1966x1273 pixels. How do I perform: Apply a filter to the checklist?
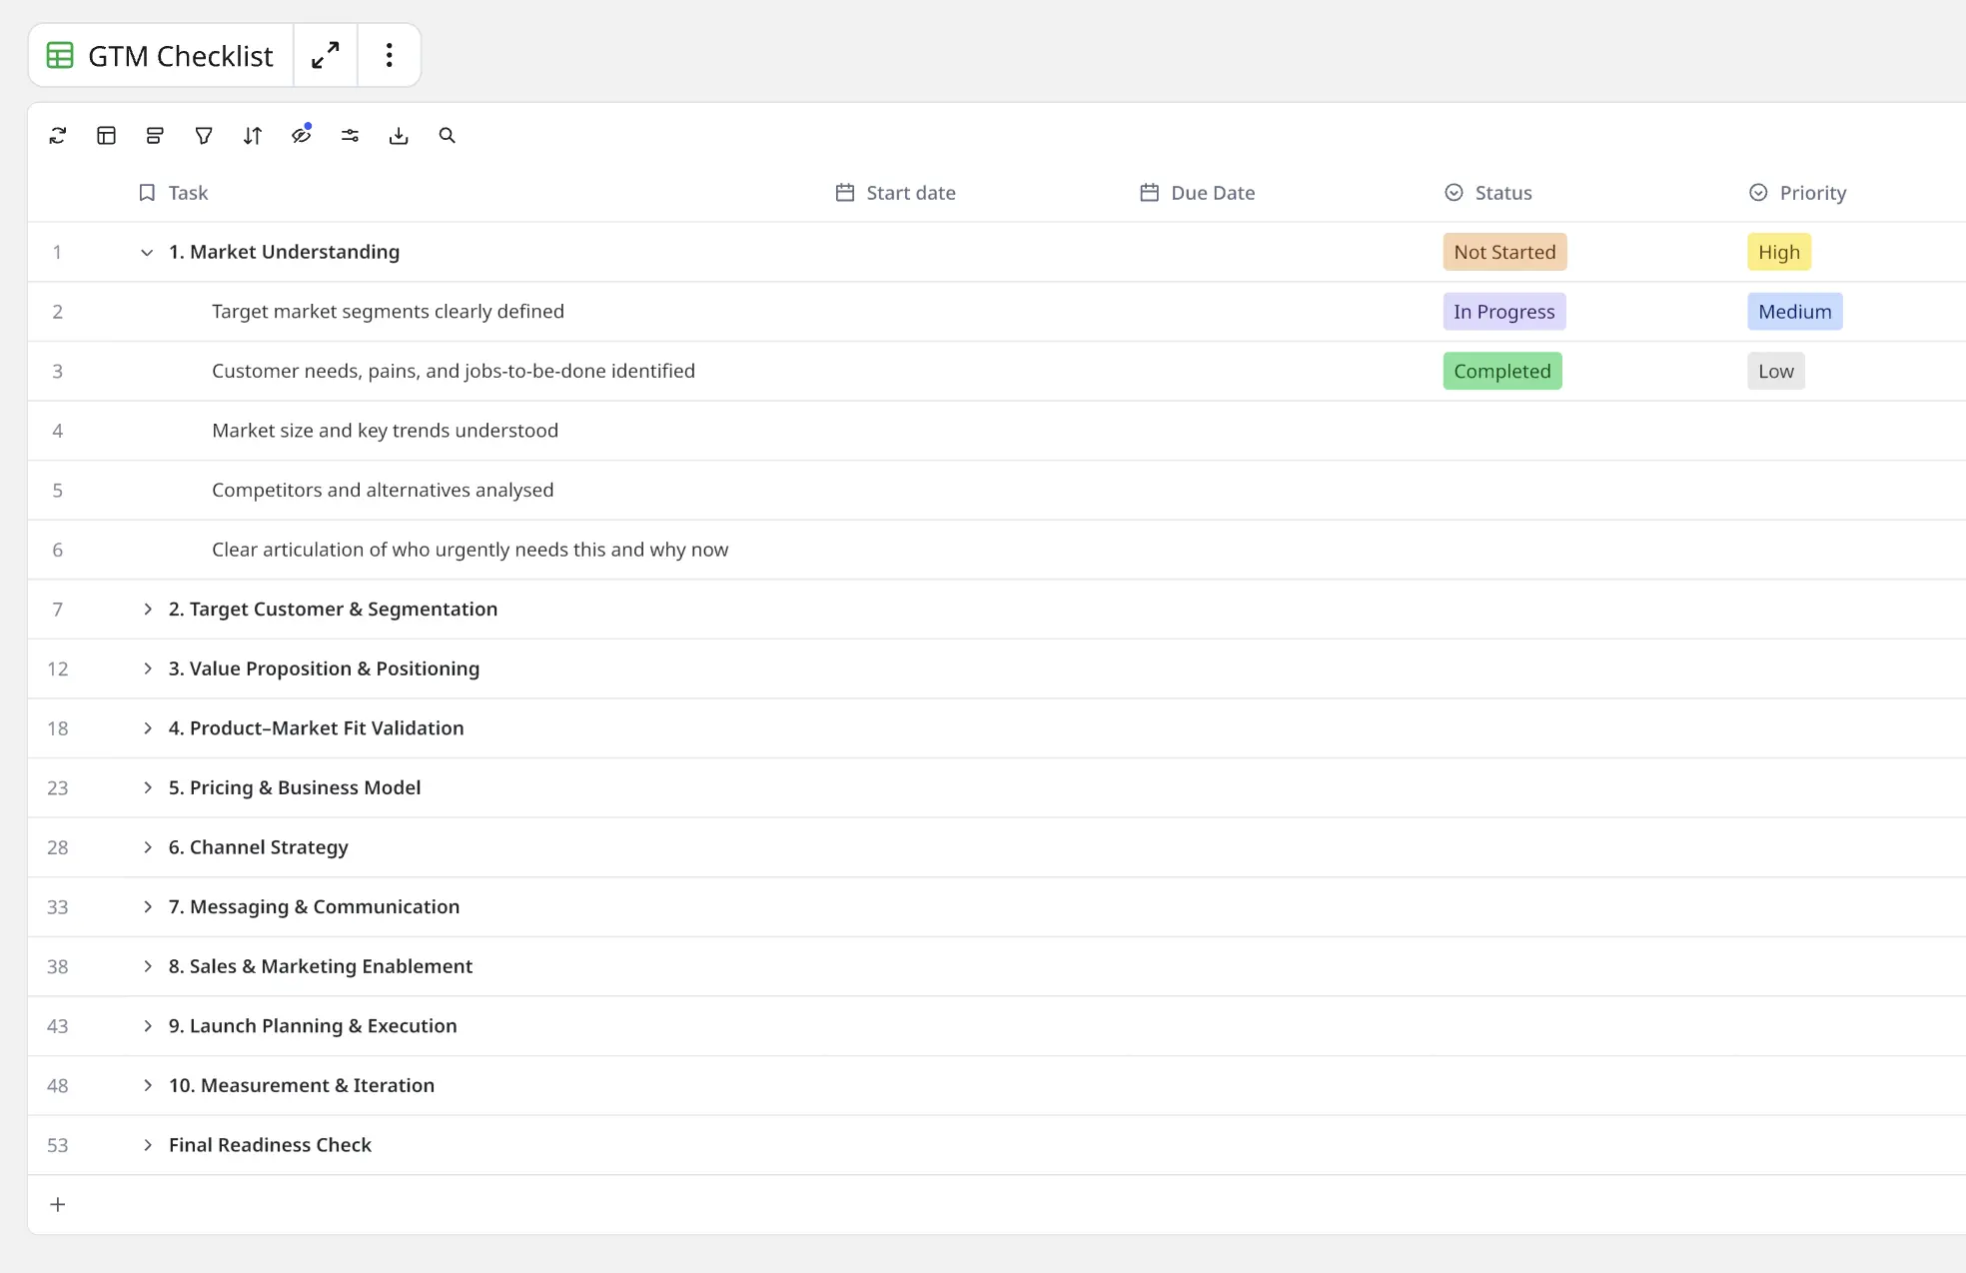pyautogui.click(x=203, y=135)
